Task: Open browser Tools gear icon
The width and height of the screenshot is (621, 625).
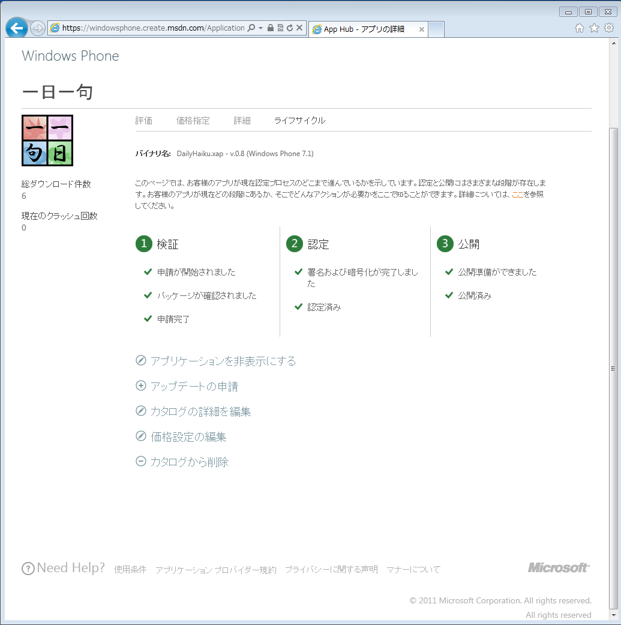Action: (609, 28)
